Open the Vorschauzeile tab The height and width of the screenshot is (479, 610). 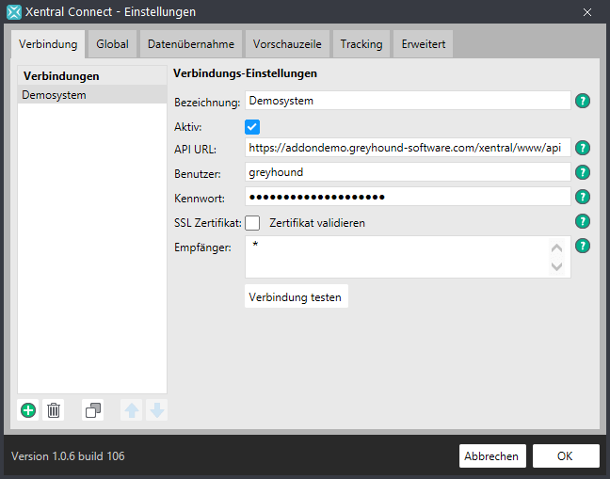coord(287,44)
